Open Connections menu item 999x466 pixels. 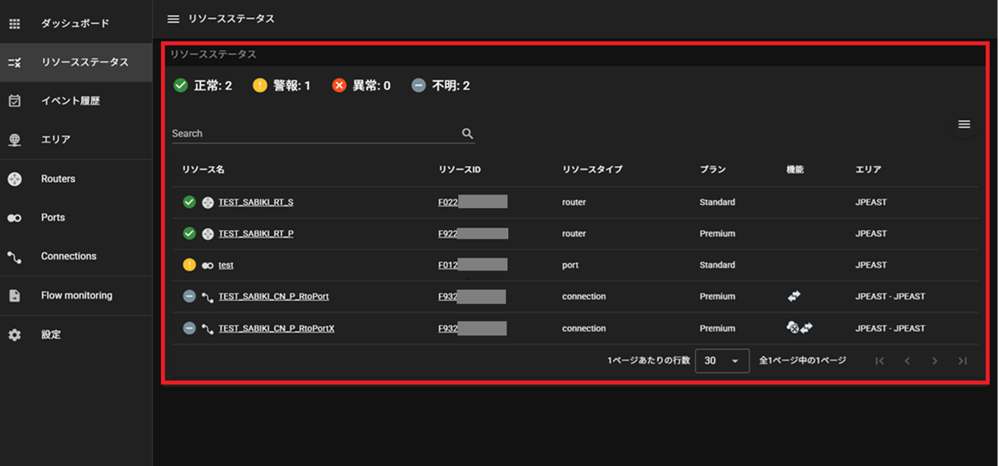(x=76, y=256)
